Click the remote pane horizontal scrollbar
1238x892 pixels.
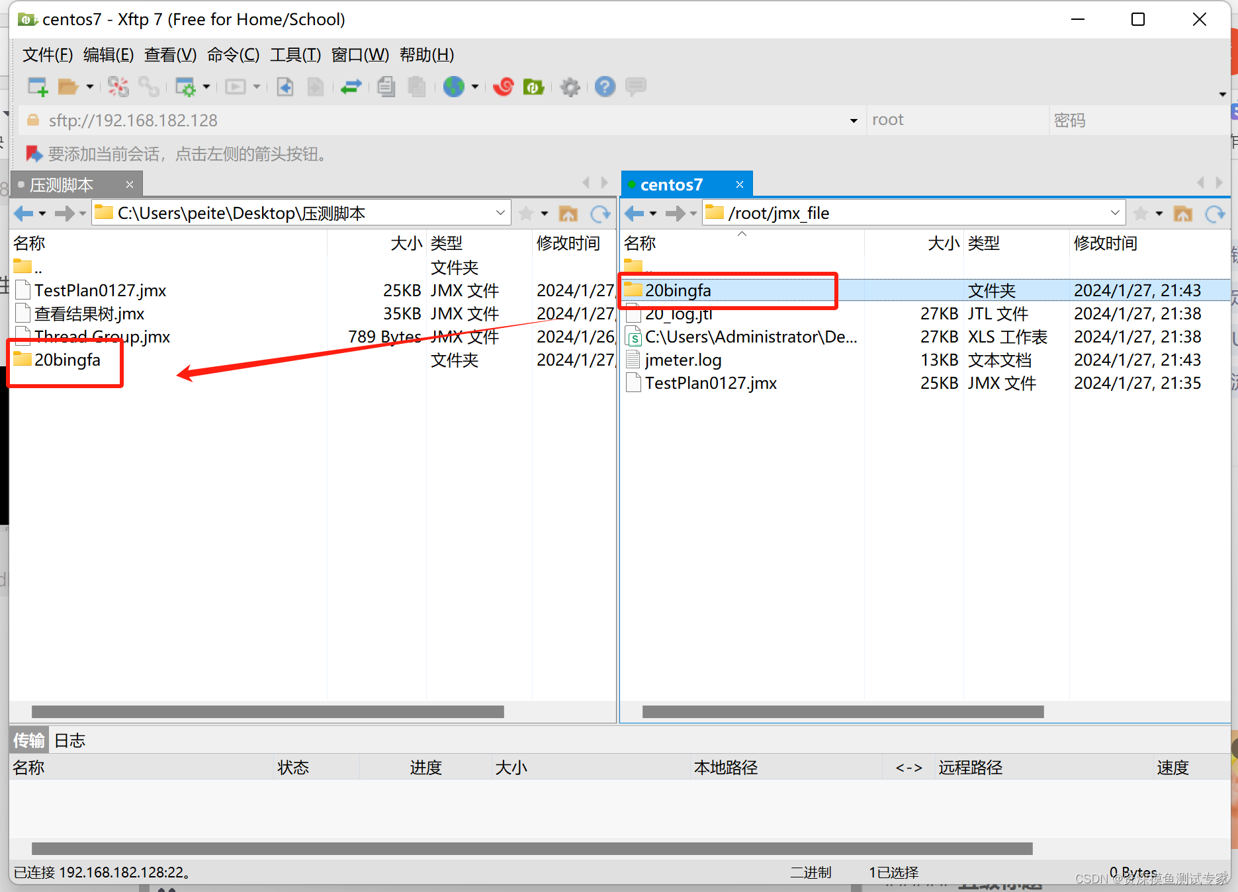pos(843,711)
